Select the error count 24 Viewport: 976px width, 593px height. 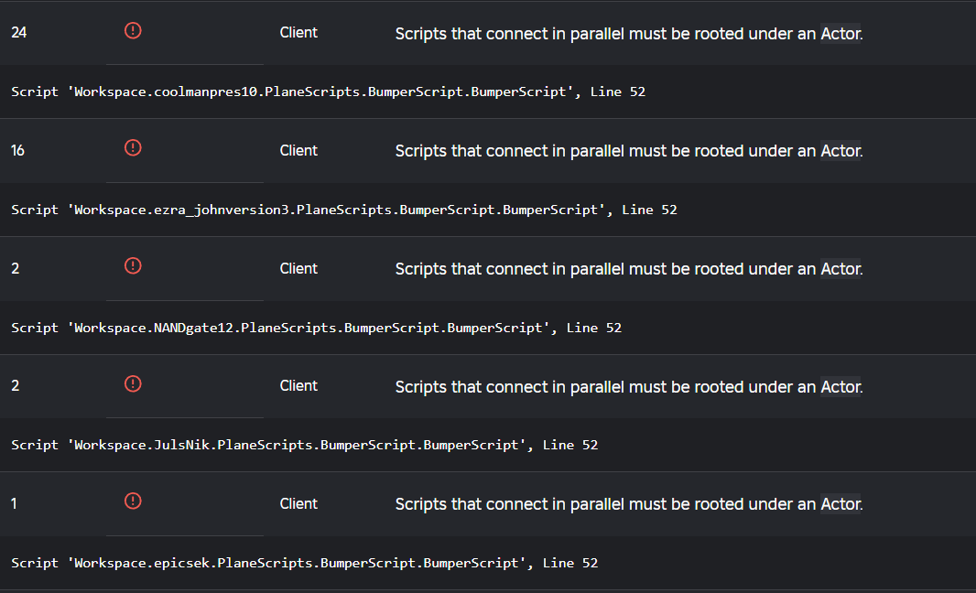click(18, 31)
